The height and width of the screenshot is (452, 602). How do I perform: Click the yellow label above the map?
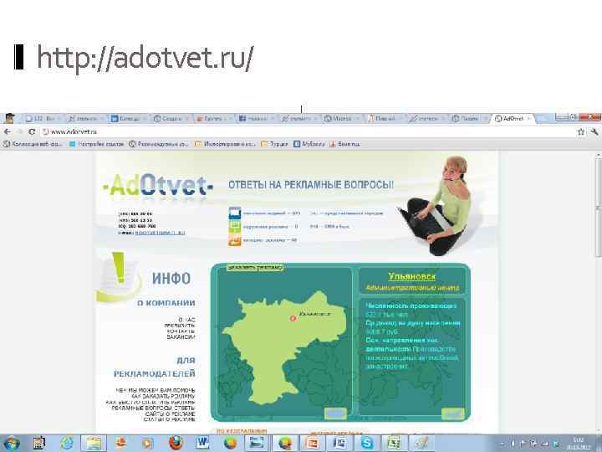(x=255, y=268)
